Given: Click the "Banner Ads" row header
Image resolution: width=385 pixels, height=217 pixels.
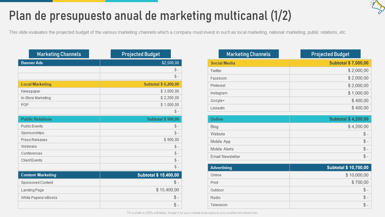Looking at the screenshot, I should [32, 63].
